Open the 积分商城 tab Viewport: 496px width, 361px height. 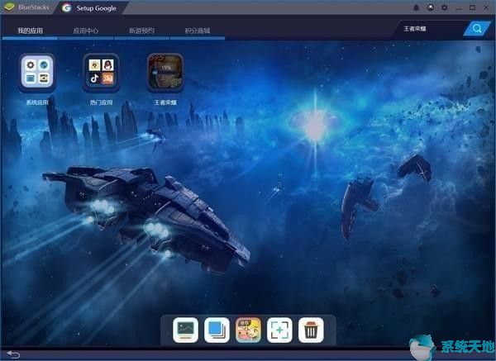coord(197,31)
